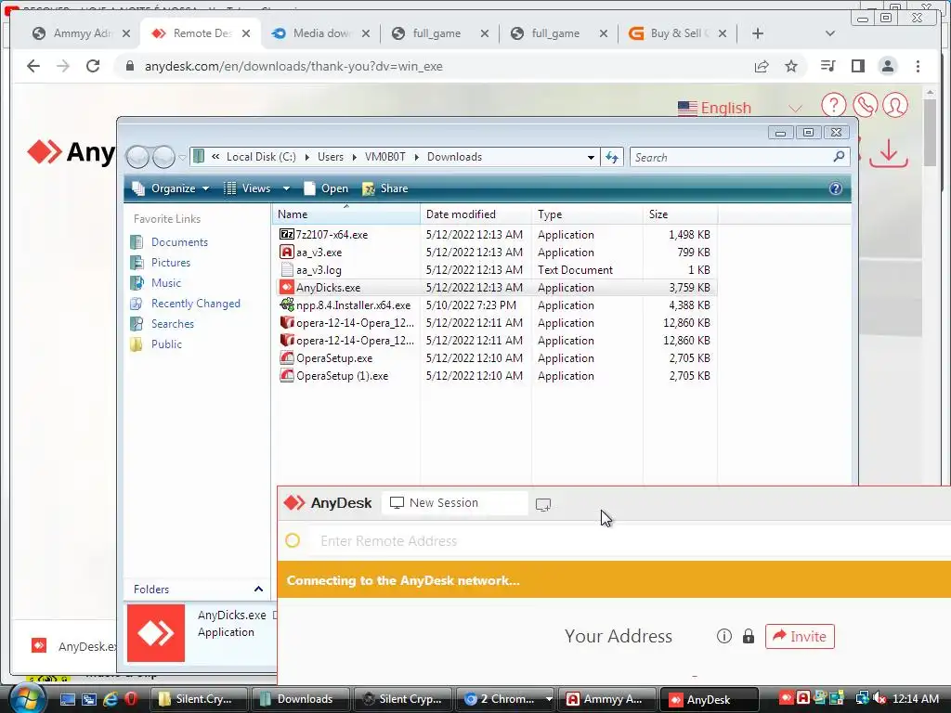This screenshot has width=951, height=713.
Task: Switch to Ammyy Admin browser tab
Action: pos(82,33)
